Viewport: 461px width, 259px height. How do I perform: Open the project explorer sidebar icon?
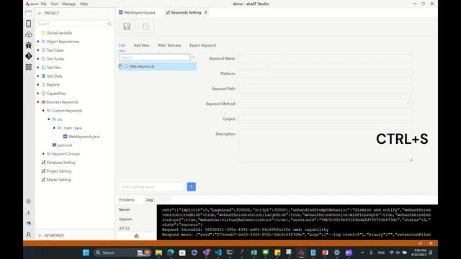pos(29,13)
